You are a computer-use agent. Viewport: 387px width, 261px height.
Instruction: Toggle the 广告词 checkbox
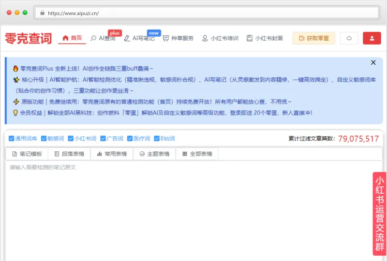pyautogui.click(x=103, y=138)
